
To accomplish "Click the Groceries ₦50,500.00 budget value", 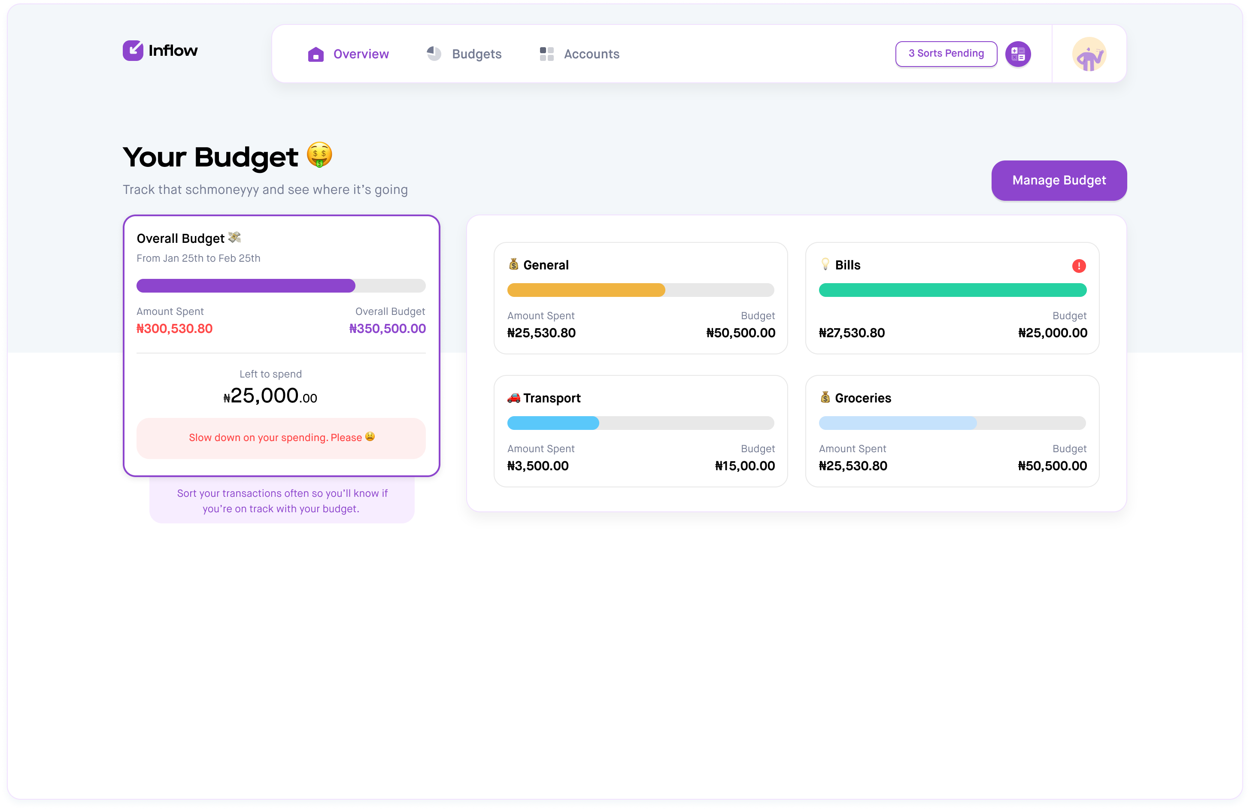I will pos(1053,466).
